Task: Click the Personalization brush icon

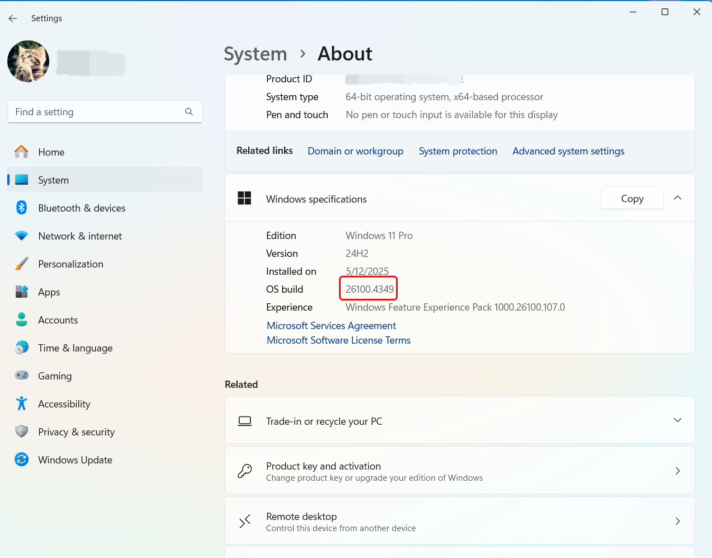Action: [21, 264]
